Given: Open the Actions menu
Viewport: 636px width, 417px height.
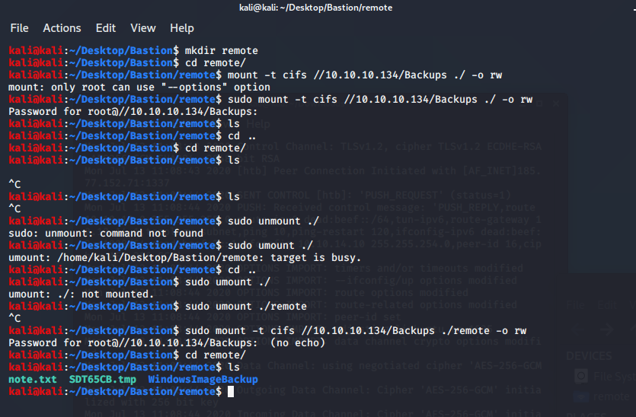Looking at the screenshot, I should tap(62, 28).
